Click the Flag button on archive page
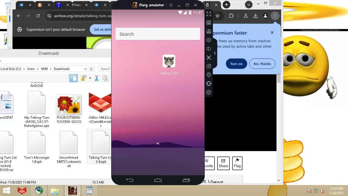Screen dimensions: 348x196 click(x=237, y=163)
